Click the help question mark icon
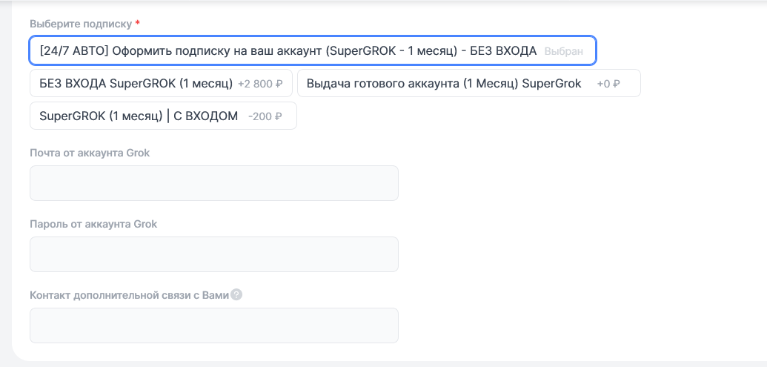The image size is (767, 367). click(x=236, y=294)
